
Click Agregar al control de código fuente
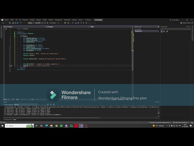coord(160,123)
